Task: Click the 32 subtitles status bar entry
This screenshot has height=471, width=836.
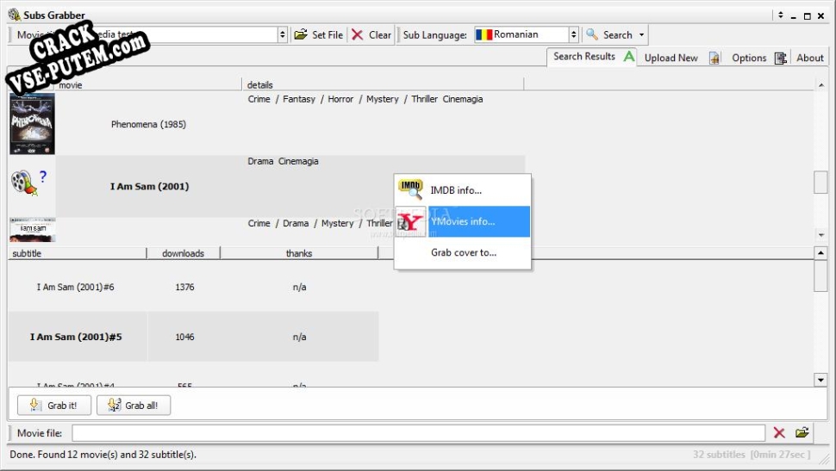Action: pyautogui.click(x=719, y=455)
